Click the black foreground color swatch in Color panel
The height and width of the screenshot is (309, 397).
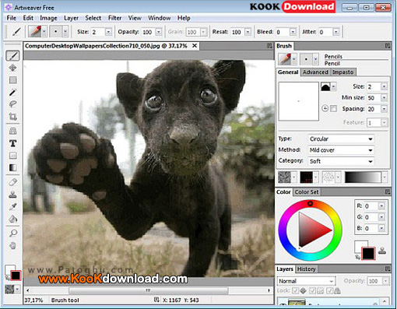[368, 253]
